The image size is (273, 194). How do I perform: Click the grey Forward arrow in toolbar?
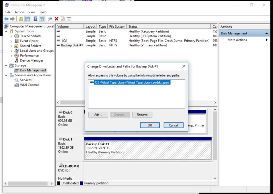12,19
